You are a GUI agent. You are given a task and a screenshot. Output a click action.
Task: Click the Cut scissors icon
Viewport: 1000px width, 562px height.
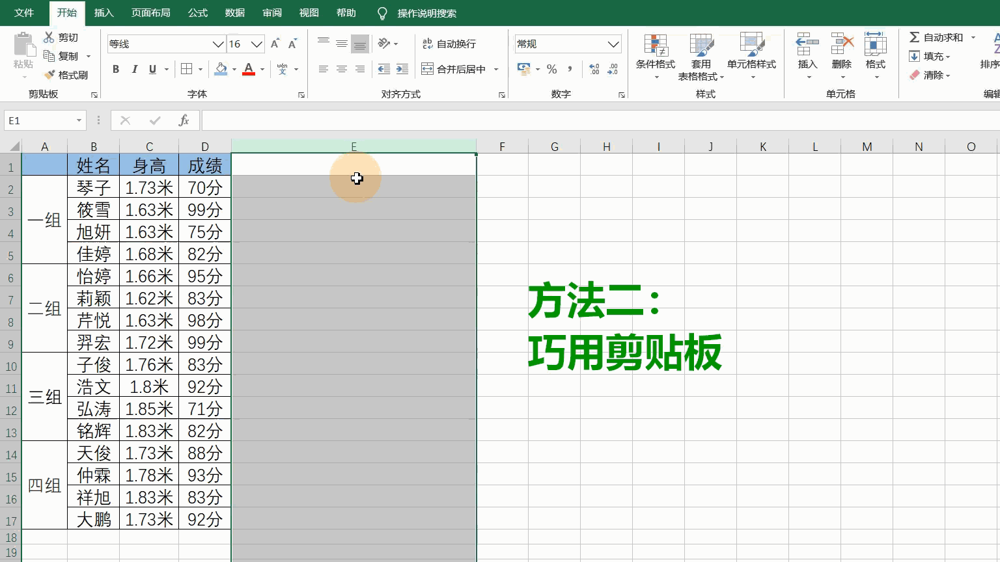(49, 38)
